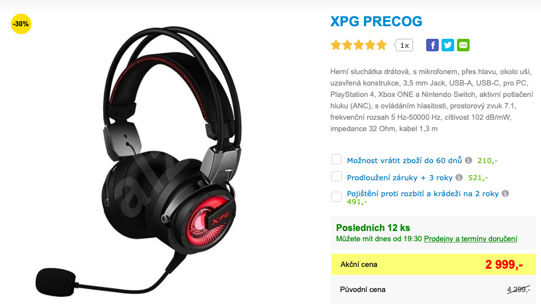The width and height of the screenshot is (541, 304).
Task: Send product link by email icon
Action: (x=463, y=45)
